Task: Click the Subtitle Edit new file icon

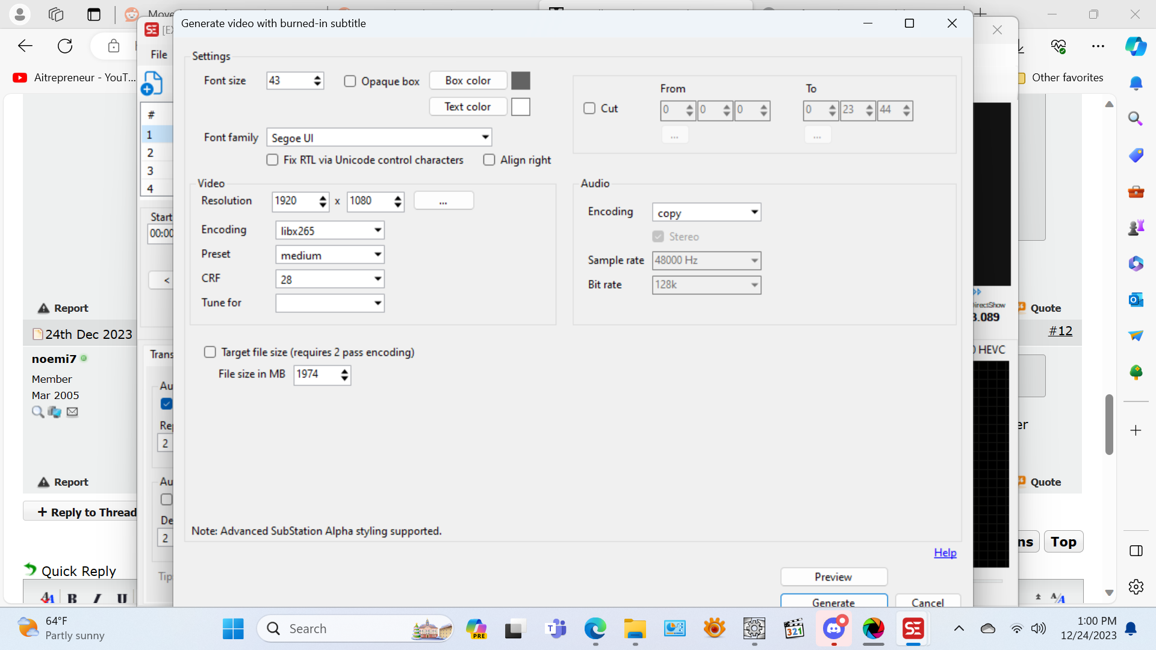Action: 152,83
